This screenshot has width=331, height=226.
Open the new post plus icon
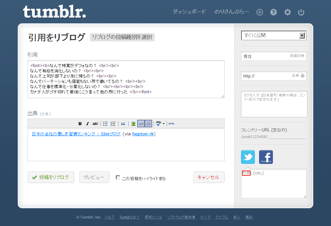(260, 12)
